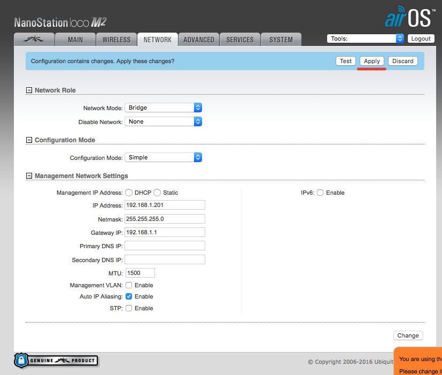
Task: Collapse the Network Role section
Action: pos(29,90)
